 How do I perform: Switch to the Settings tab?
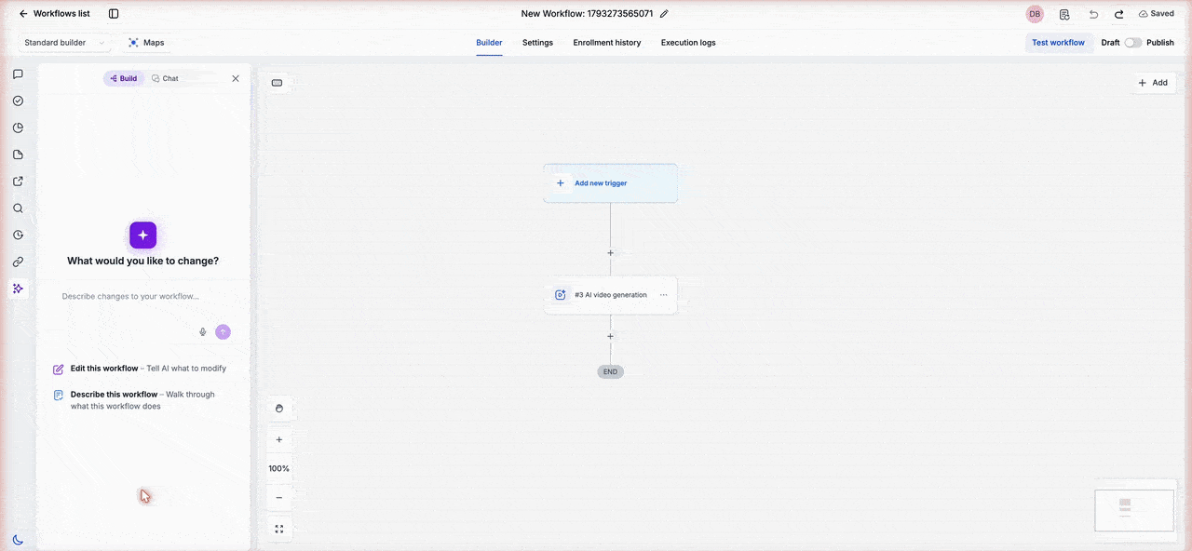[537, 43]
